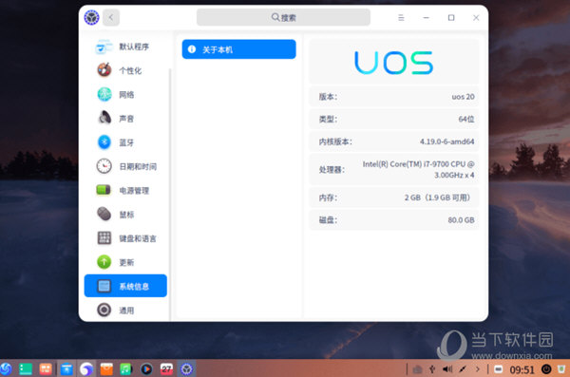
Task: Open the 日期和时间 settings
Action: point(125,166)
